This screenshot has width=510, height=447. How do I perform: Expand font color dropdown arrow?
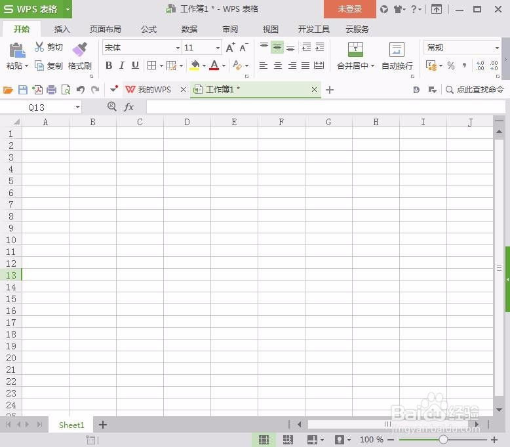point(224,66)
